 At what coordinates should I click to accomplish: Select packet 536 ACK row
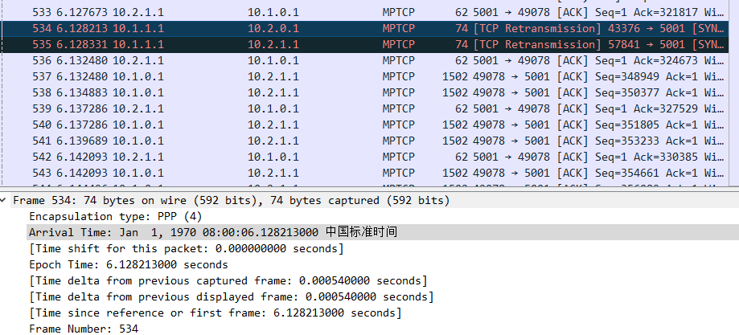[365, 60]
